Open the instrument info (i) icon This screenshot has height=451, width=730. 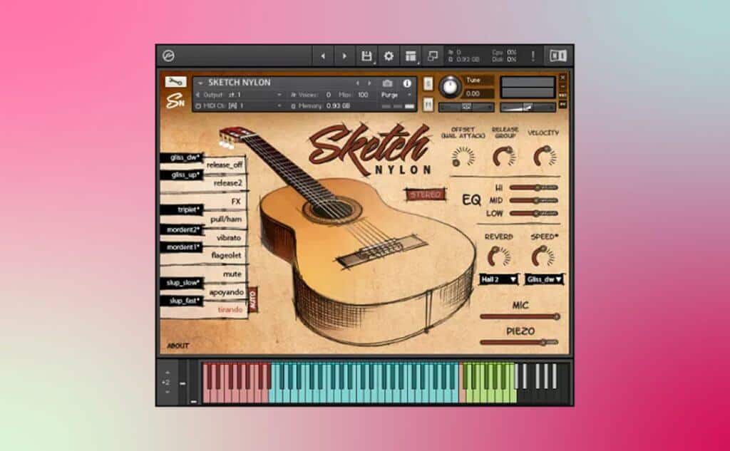point(408,83)
